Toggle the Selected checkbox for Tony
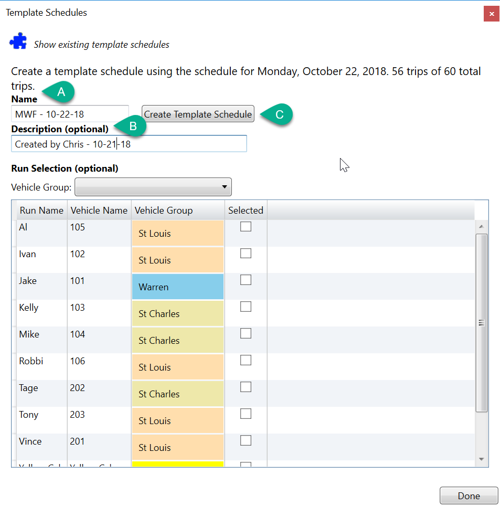This screenshot has height=506, width=500. point(246,413)
